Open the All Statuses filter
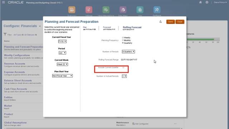Screen dimensions: 229x129 point(30,35)
